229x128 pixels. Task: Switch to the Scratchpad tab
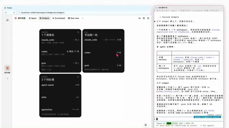59,18
